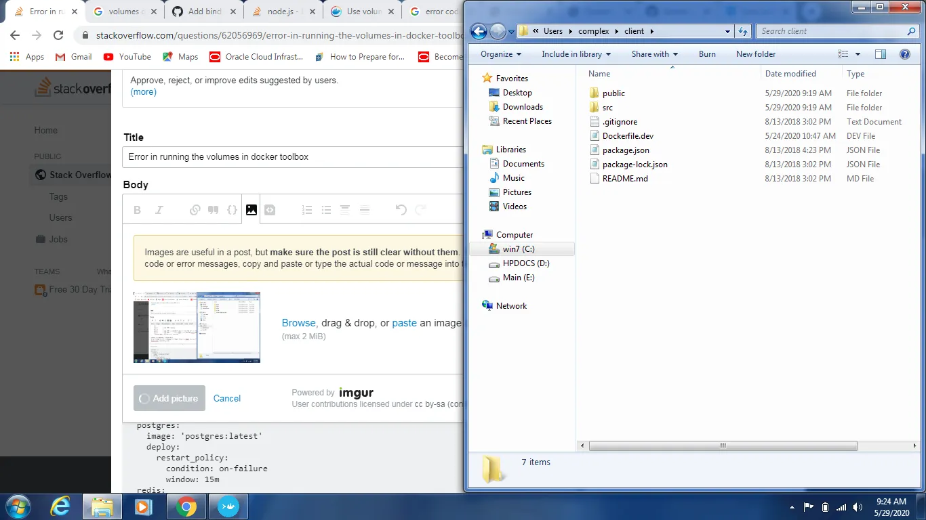Open the recent pages dropdown beside nav arrows

point(512,31)
